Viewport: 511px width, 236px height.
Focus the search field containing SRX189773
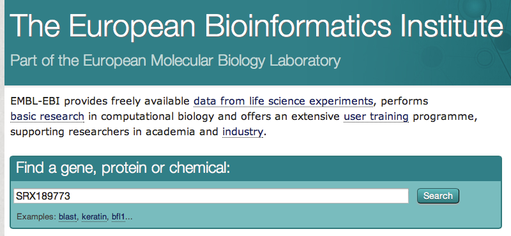pyautogui.click(x=211, y=196)
